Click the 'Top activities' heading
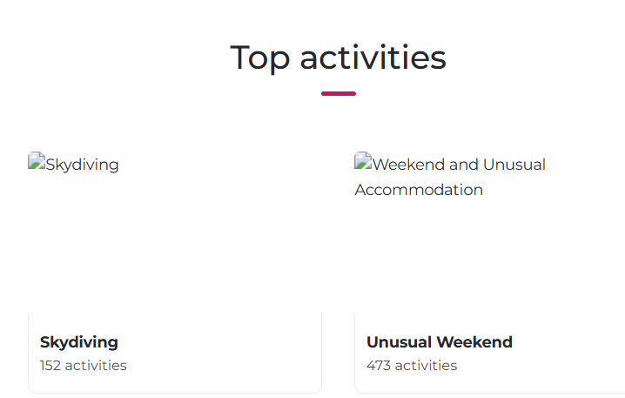The image size is (625, 398). pyautogui.click(x=338, y=57)
